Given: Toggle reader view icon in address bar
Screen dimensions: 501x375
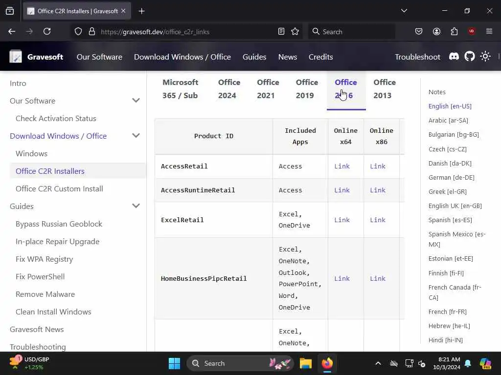Looking at the screenshot, I should coord(281,32).
